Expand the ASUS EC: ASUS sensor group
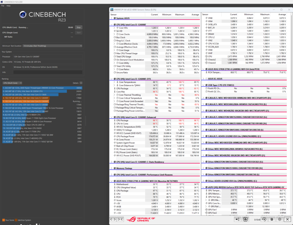Screen dimensions: 293x225 tap(203, 79)
